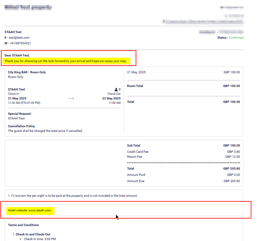Click the guest count person icon
This screenshot has height=241, width=257.
click(x=116, y=89)
